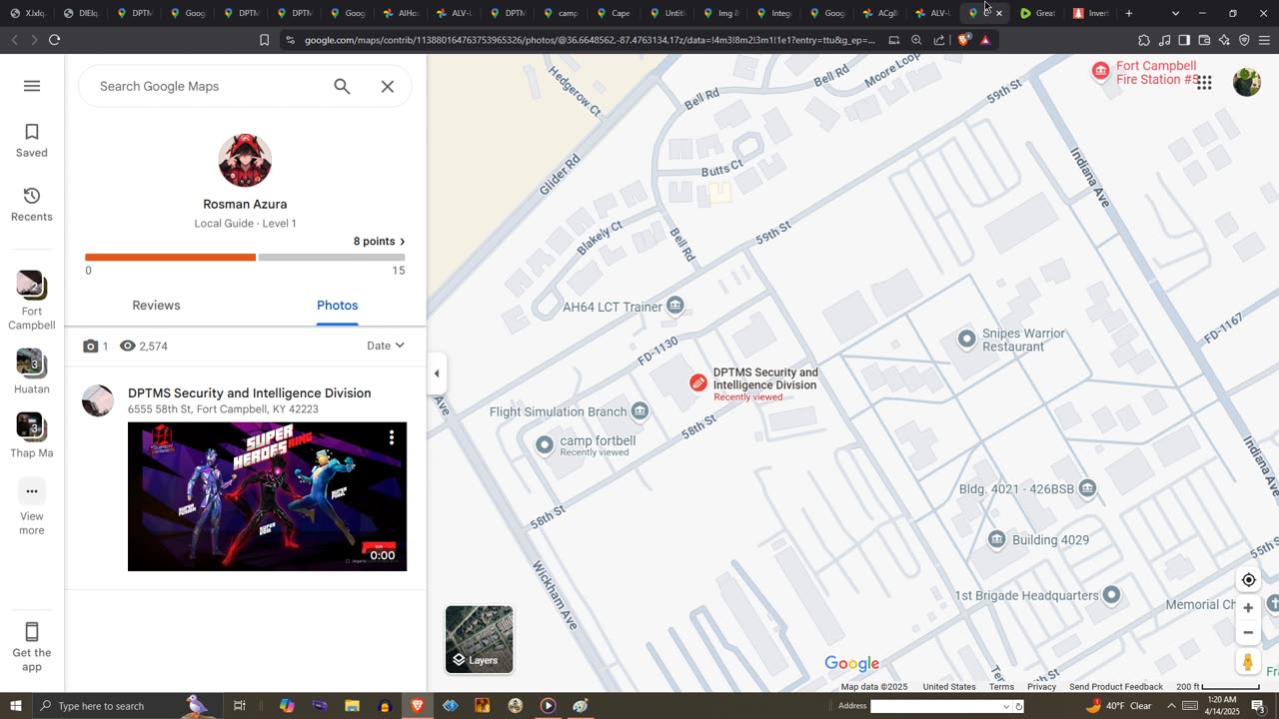Reload the page in the browser
Screen dimensions: 1279x719
coord(54,40)
